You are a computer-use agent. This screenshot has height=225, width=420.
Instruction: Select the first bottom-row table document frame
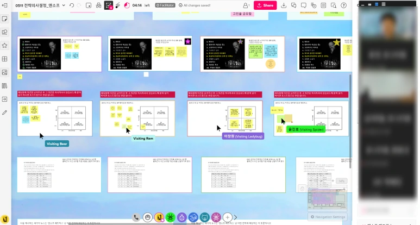tap(59, 174)
